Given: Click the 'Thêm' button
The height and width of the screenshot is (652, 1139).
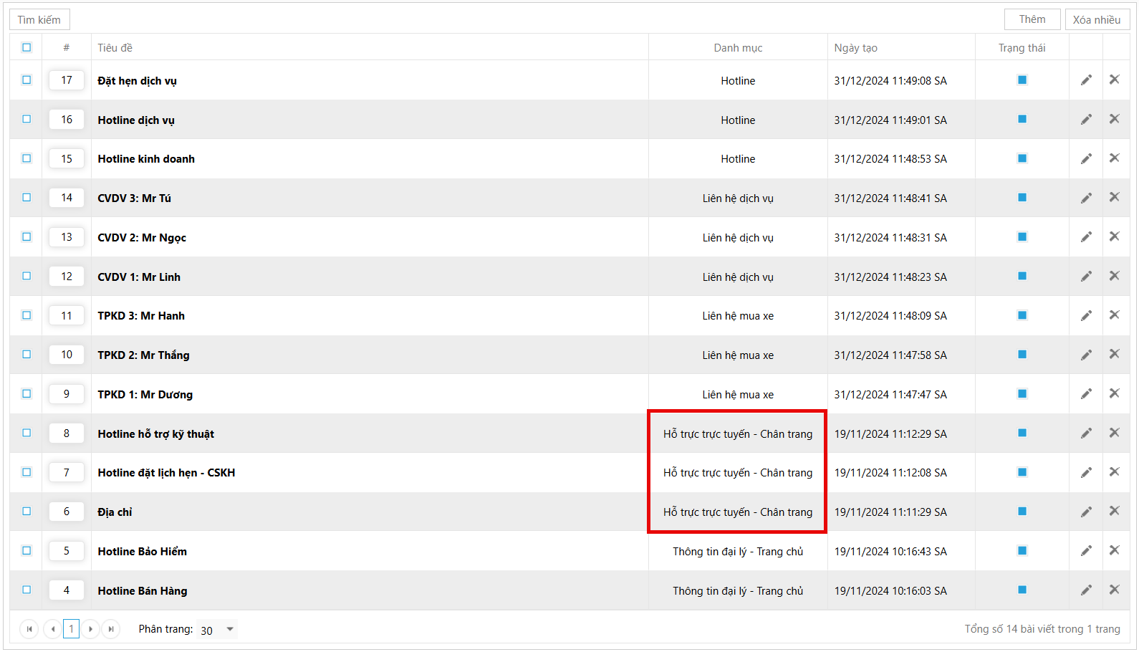Looking at the screenshot, I should tap(1032, 19).
